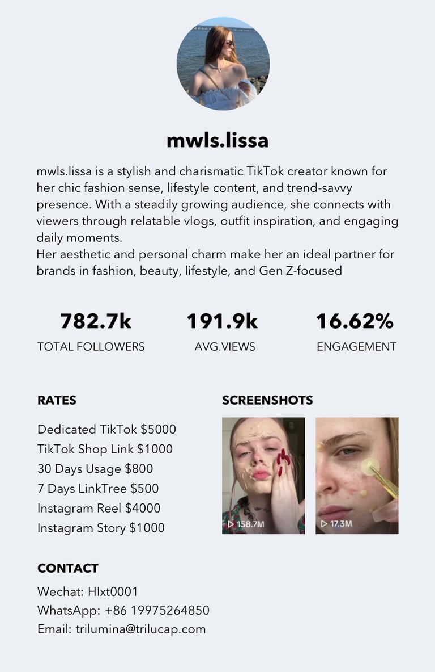
Task: Select the TikTok Shop Link $1000 rate
Action: 105,449
